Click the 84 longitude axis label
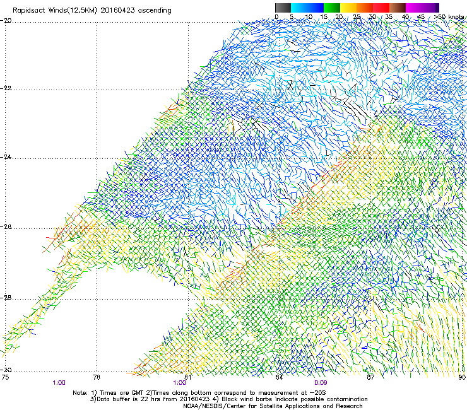 pos(279,377)
